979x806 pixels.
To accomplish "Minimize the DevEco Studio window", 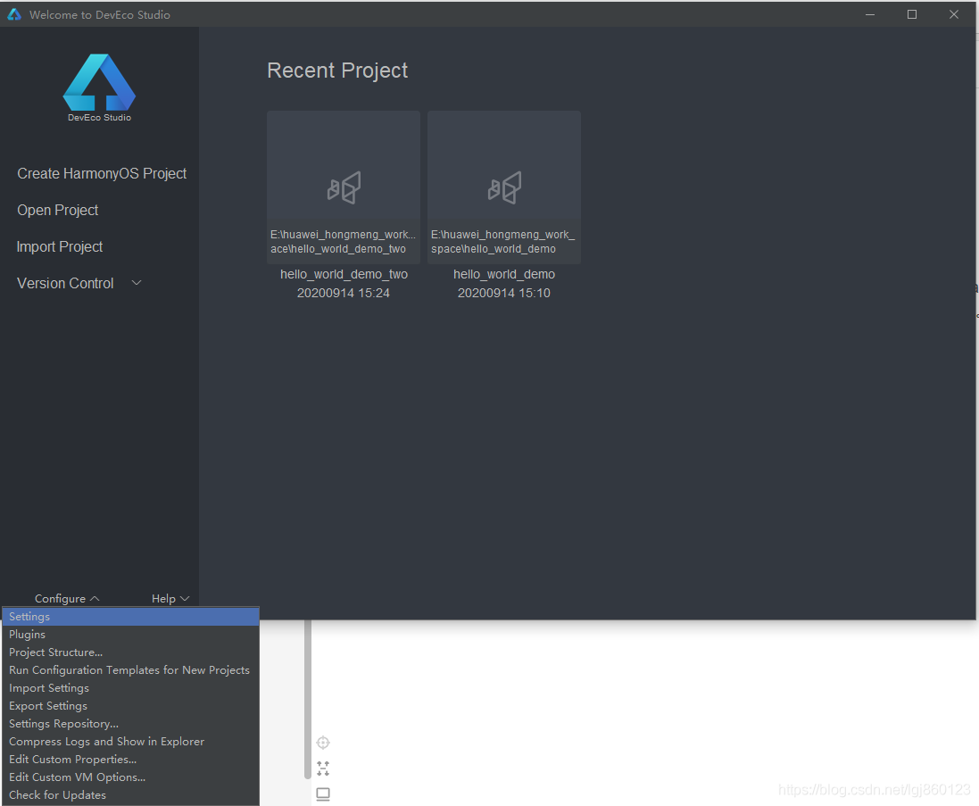I will (870, 14).
